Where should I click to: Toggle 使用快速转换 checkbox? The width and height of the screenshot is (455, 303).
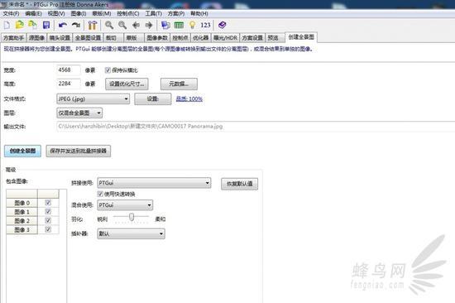[x=100, y=194]
